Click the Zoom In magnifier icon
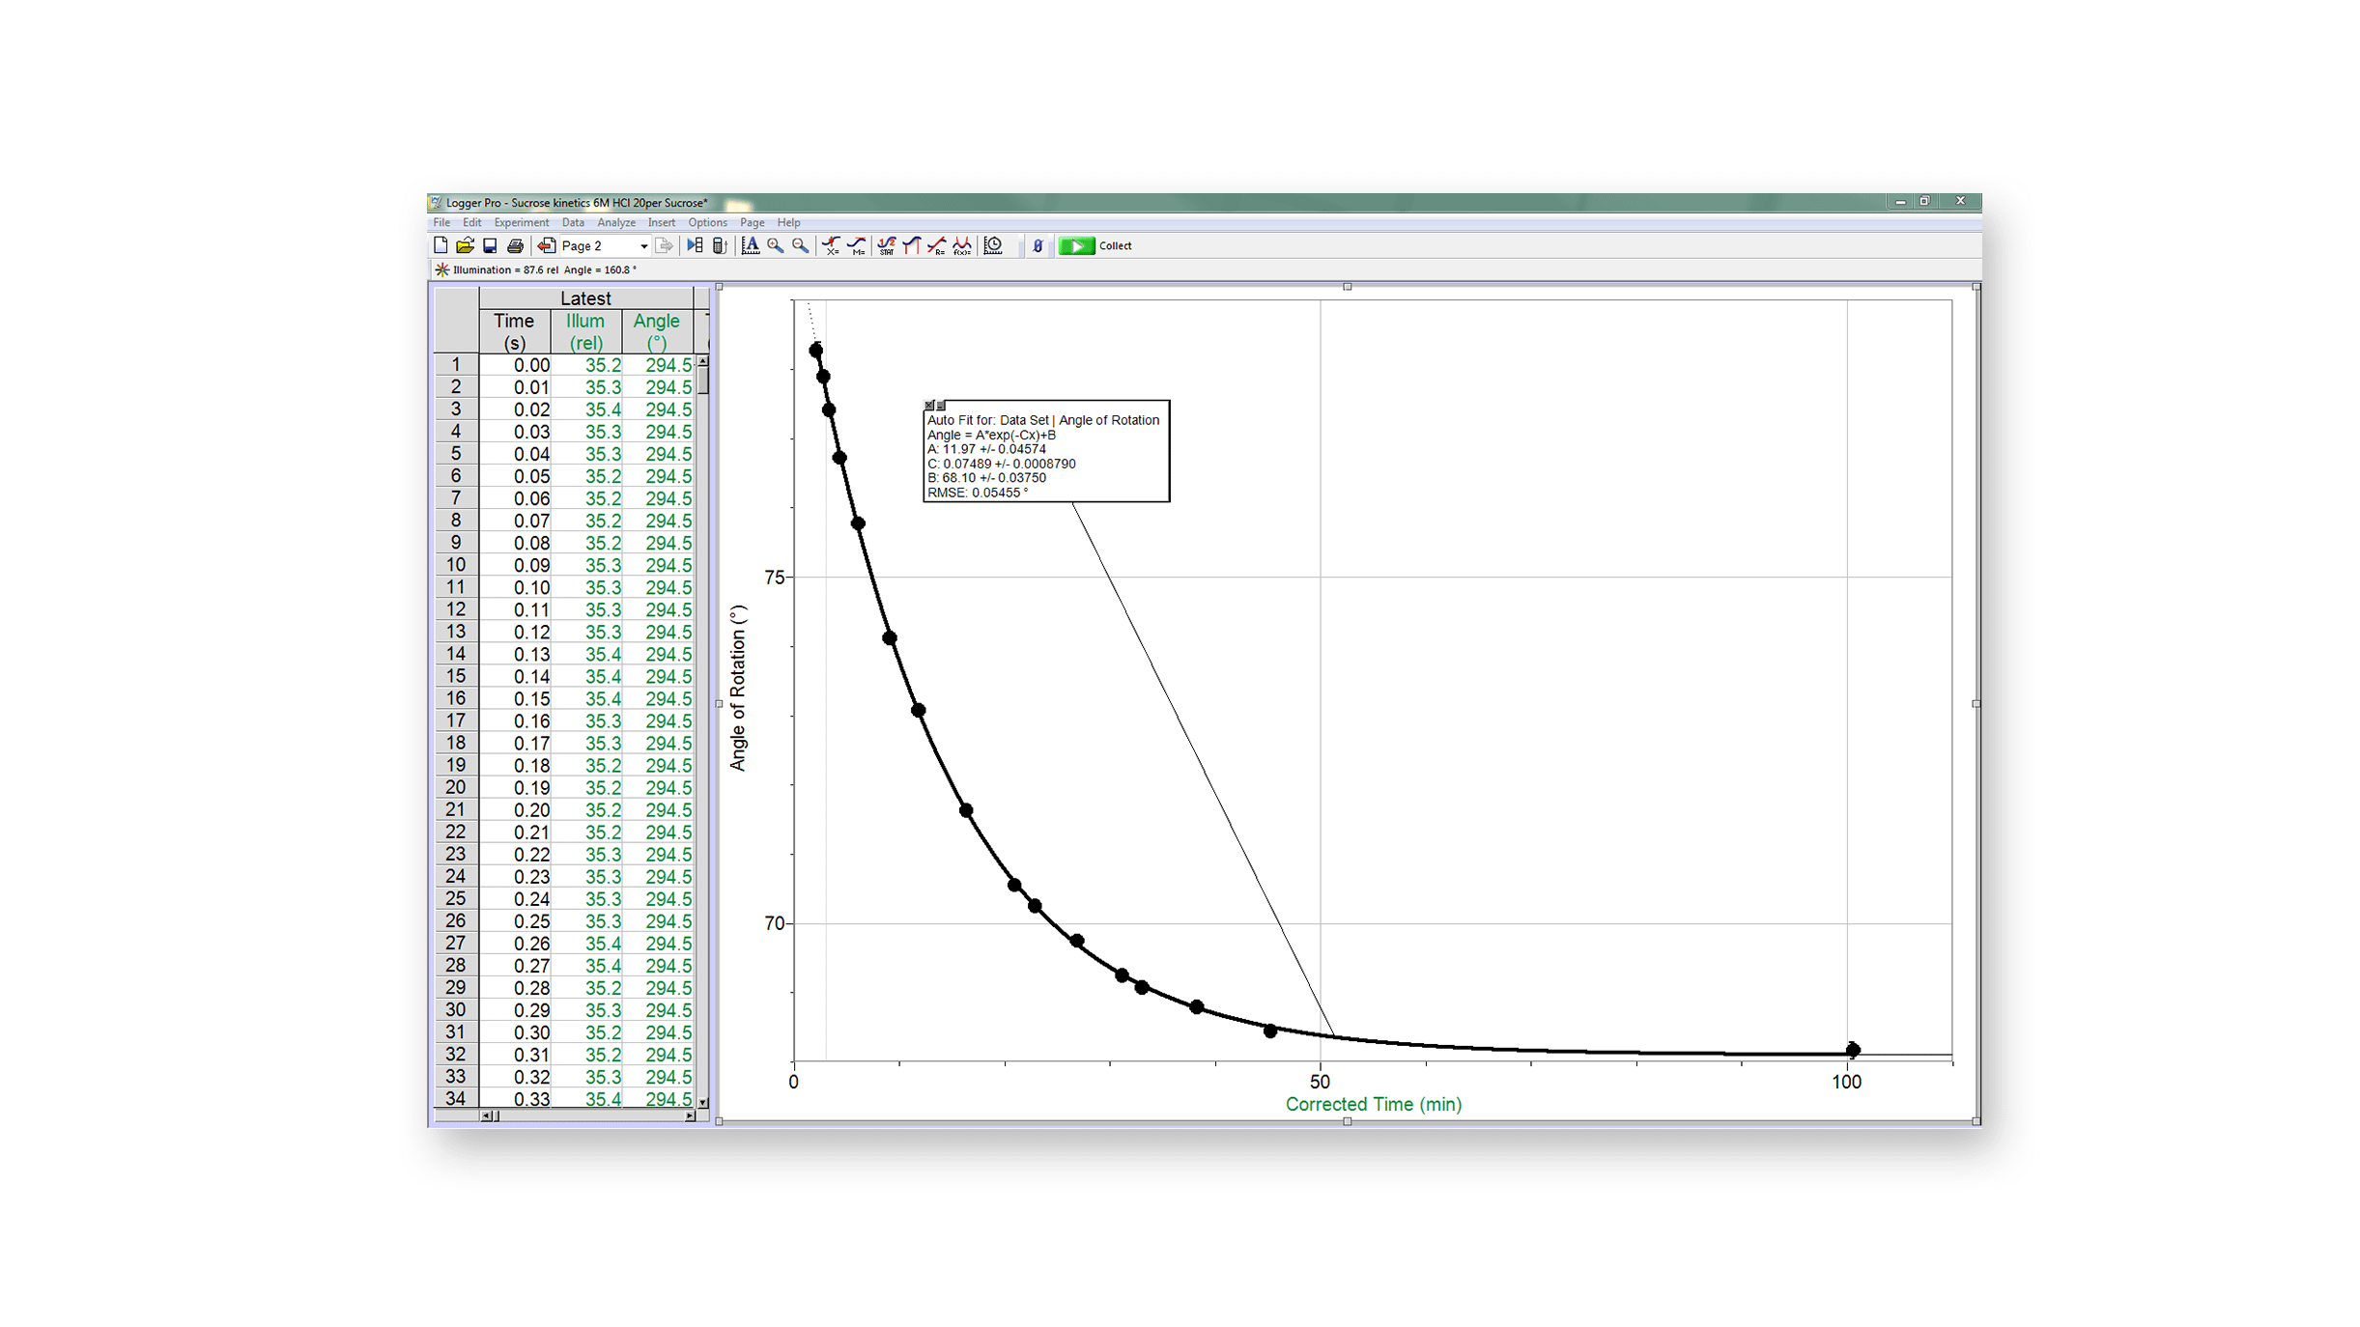Screen dimensions: 2360x1327 [775, 245]
